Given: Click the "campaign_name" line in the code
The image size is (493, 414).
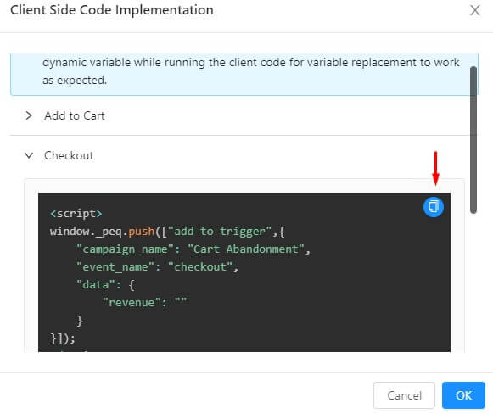Looking at the screenshot, I should tap(193, 249).
